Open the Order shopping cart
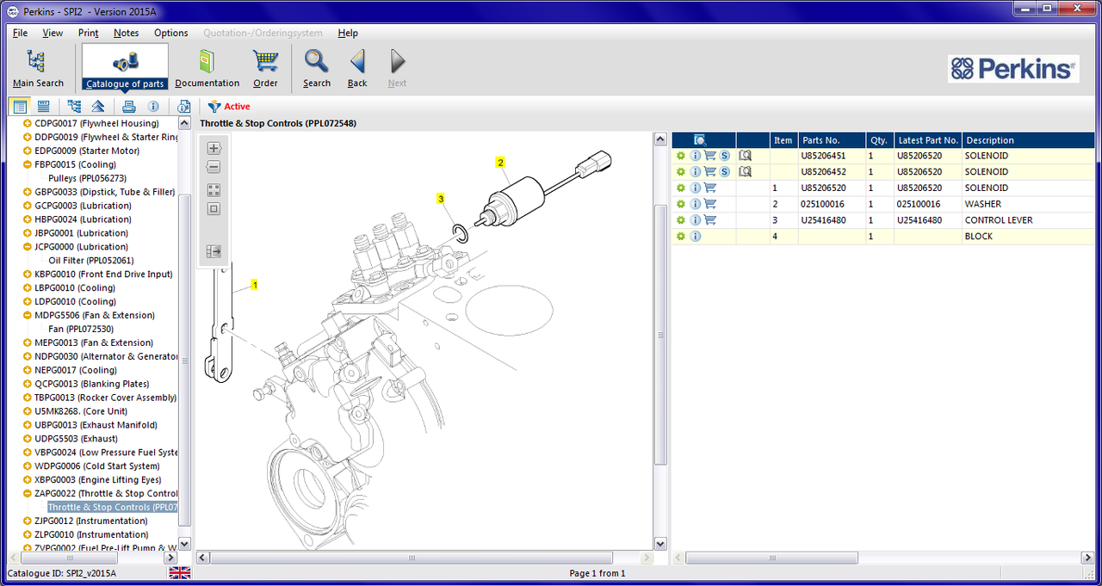Image resolution: width=1102 pixels, height=586 pixels. [x=265, y=68]
